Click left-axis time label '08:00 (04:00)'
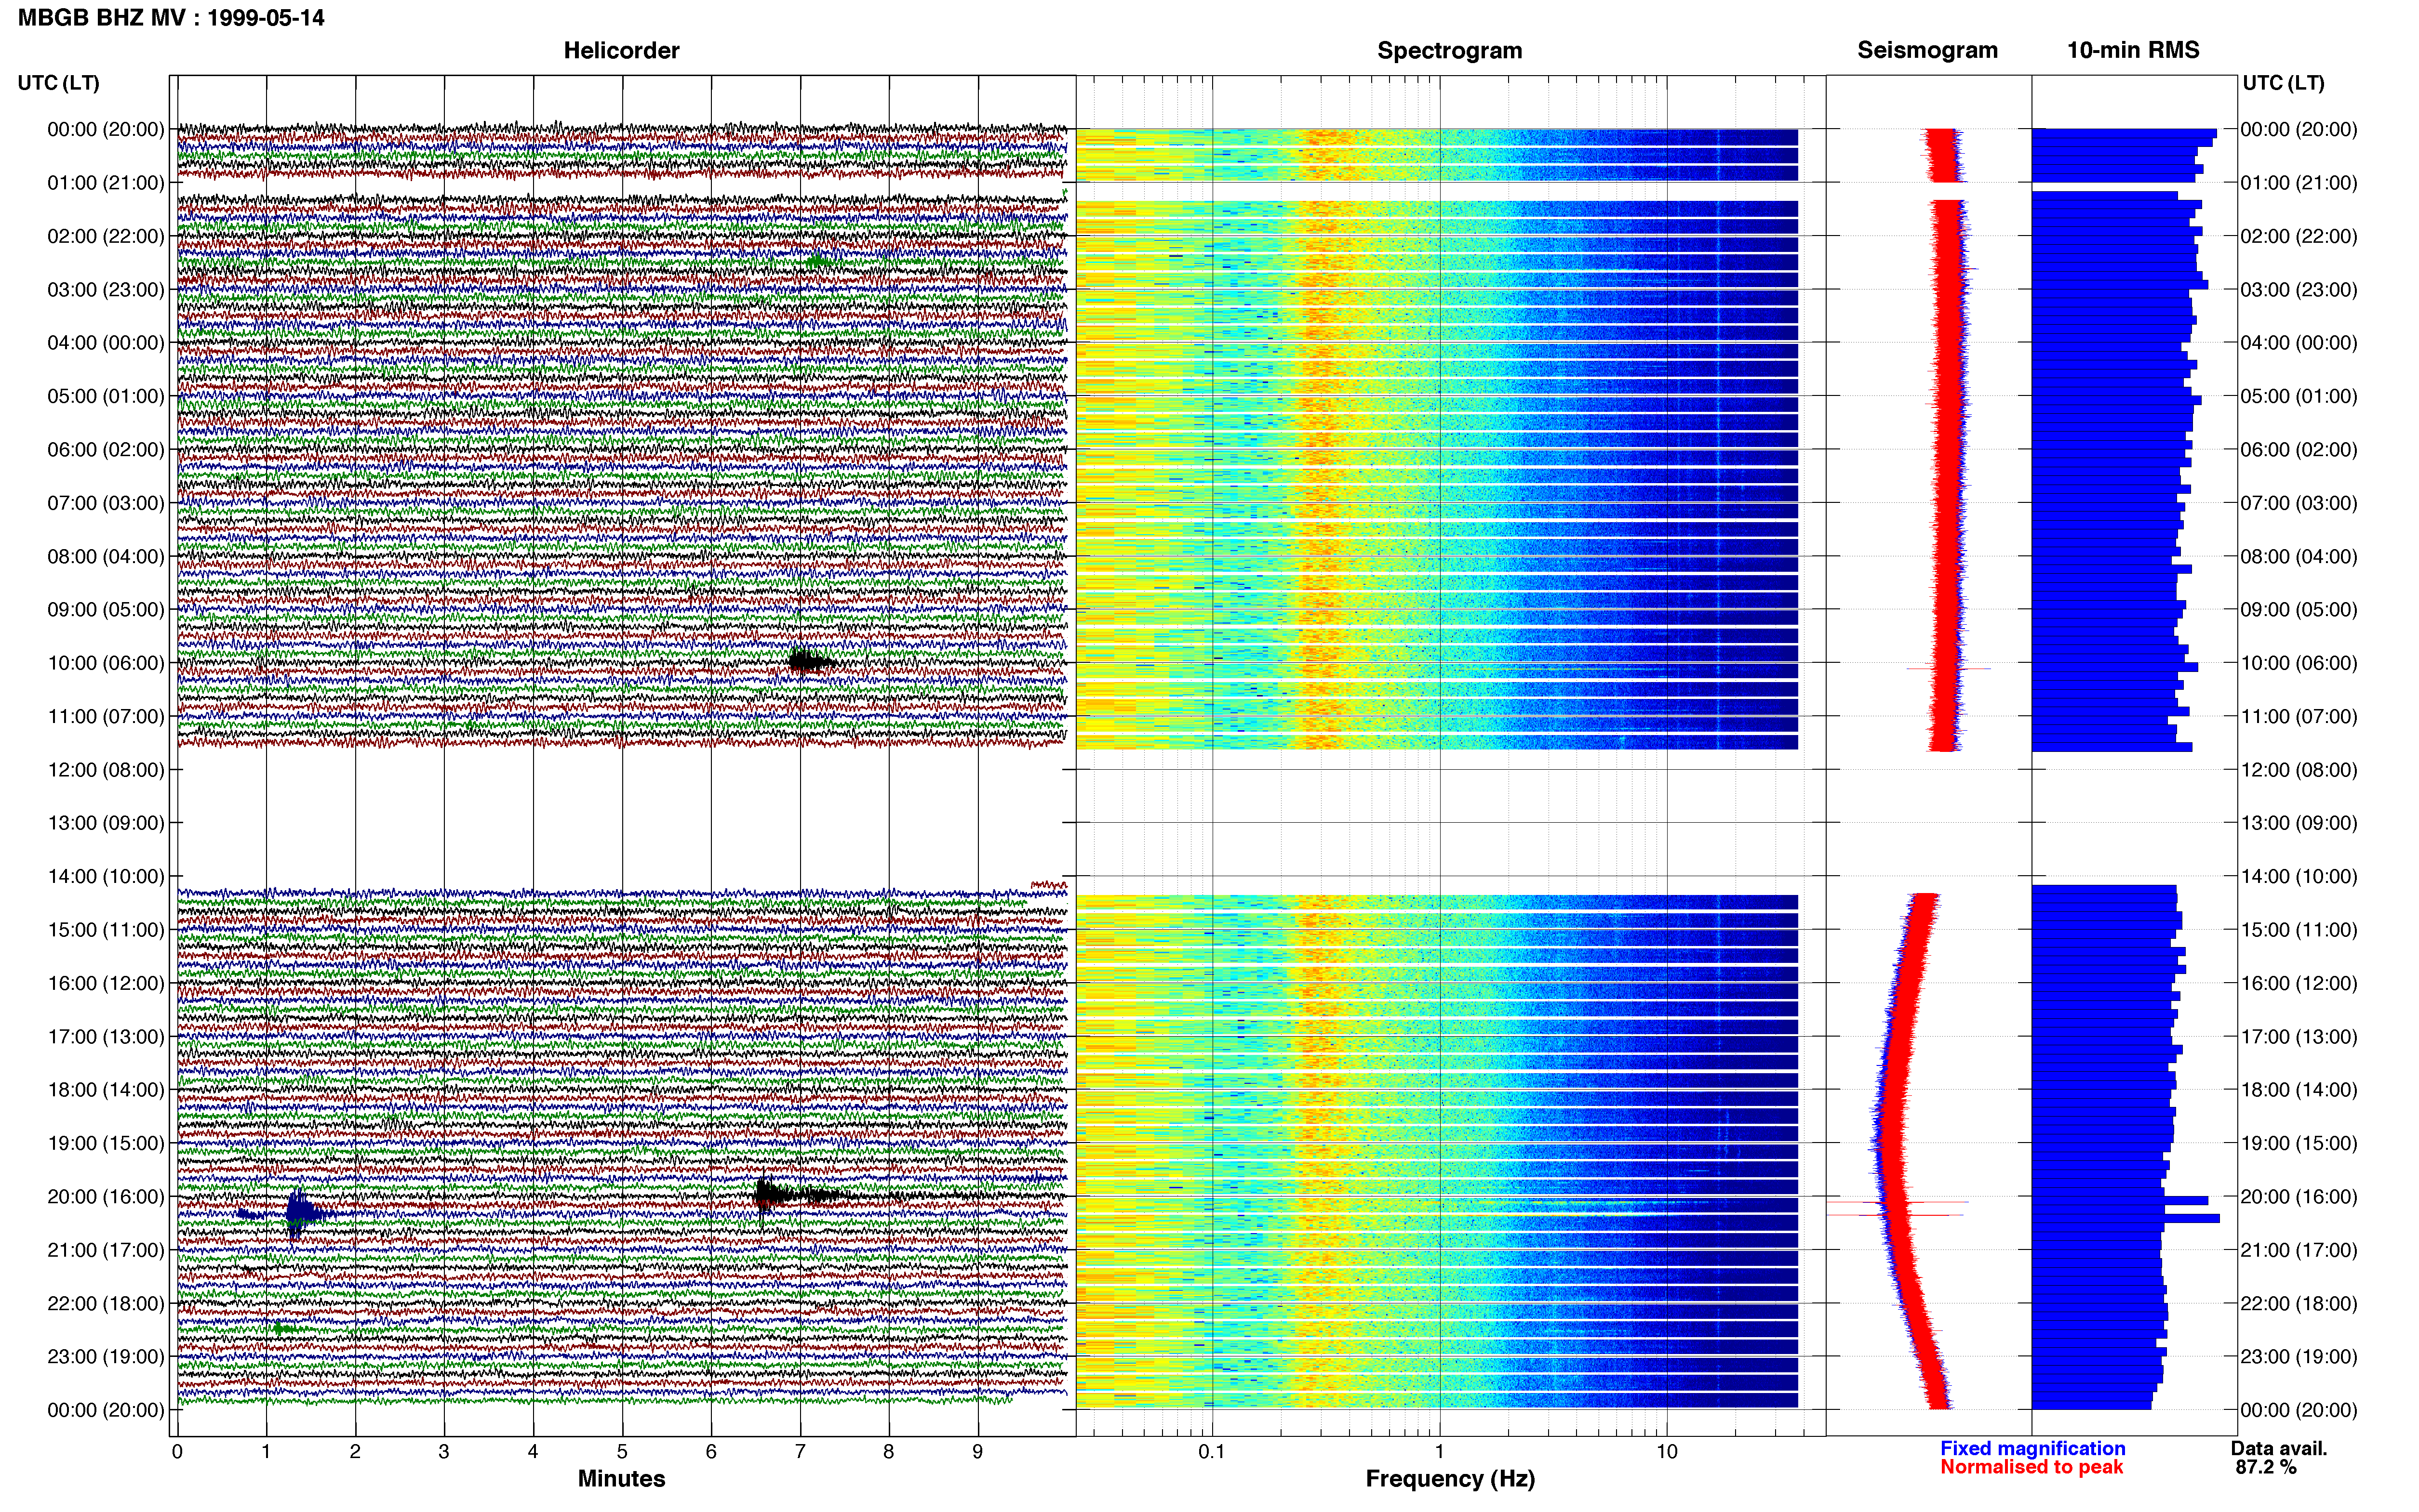2419x1512 pixels. tap(106, 556)
